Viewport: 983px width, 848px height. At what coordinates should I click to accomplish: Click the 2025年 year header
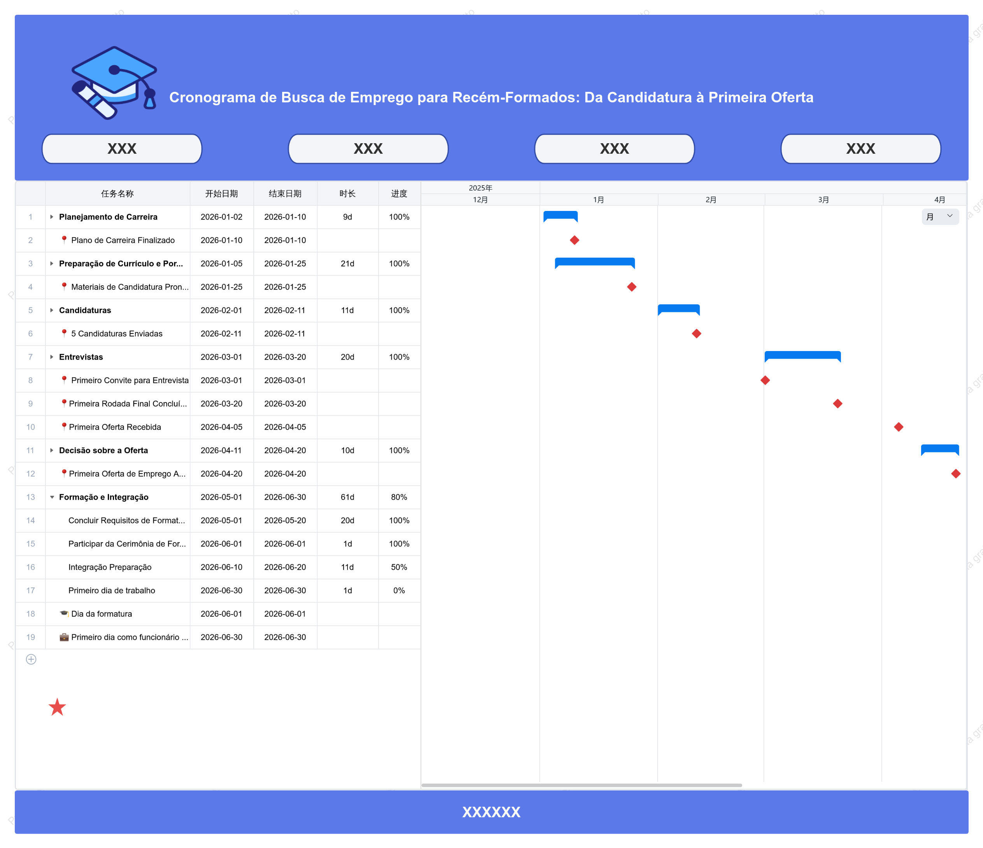click(x=481, y=188)
